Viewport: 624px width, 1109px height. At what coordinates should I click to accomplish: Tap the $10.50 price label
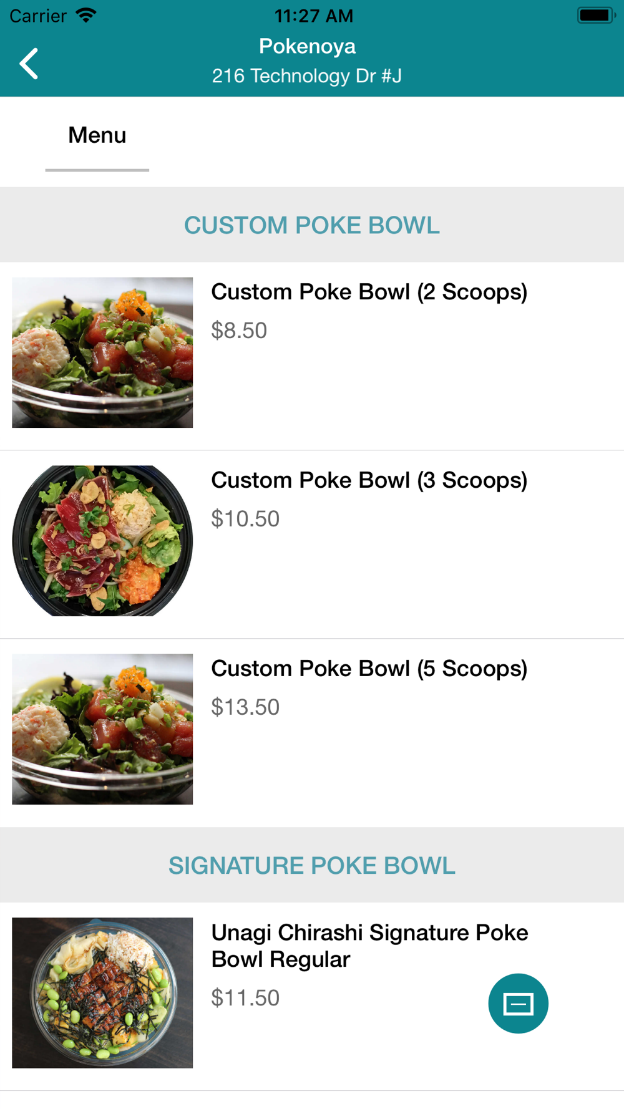pyautogui.click(x=245, y=519)
